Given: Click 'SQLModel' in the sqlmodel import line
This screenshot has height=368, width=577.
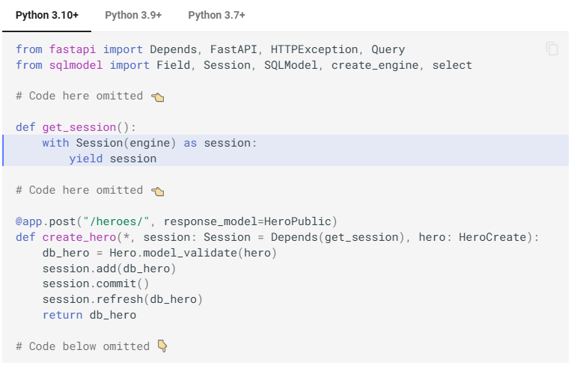Looking at the screenshot, I should point(290,65).
